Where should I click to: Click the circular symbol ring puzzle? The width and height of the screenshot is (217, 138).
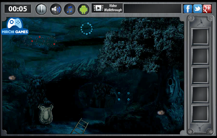coord(87,29)
